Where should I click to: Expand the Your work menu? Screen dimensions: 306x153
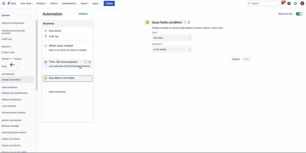[x=27, y=3]
